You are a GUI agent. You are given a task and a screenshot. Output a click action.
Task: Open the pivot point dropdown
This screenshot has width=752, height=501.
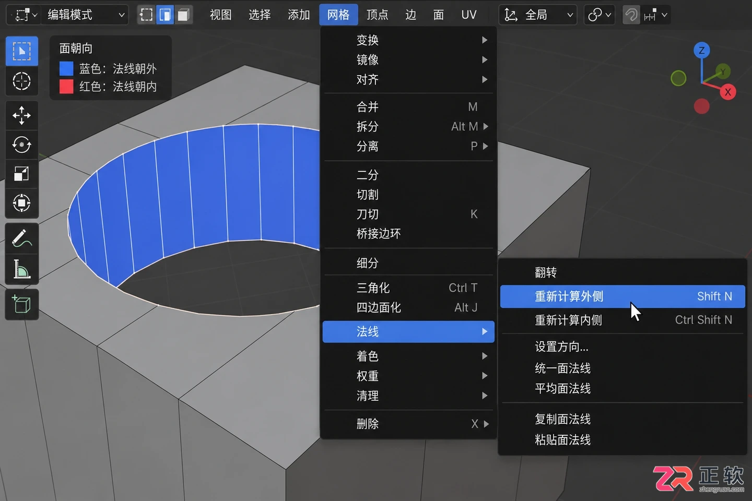point(598,15)
